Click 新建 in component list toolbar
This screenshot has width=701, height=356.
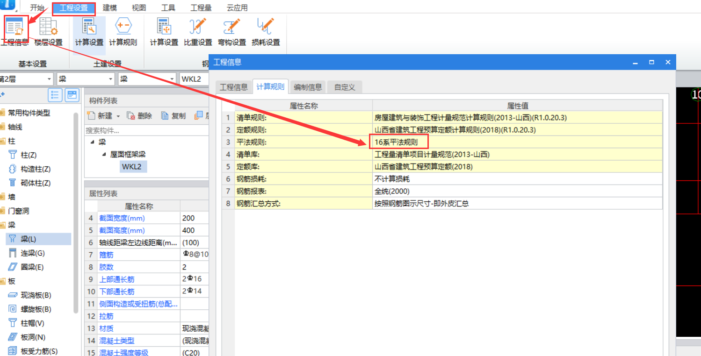pyautogui.click(x=100, y=116)
